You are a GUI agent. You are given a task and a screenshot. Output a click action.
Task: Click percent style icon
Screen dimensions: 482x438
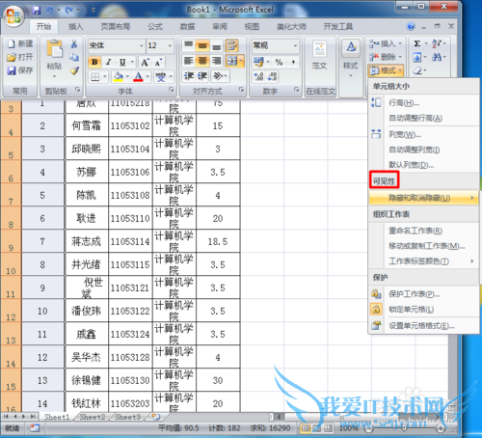(279, 62)
